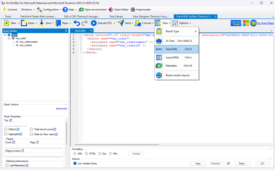Check Total record count
275x170 pixels.
(x=31, y=129)
